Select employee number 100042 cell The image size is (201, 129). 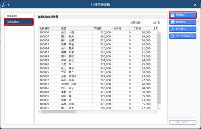[x=49, y=84]
